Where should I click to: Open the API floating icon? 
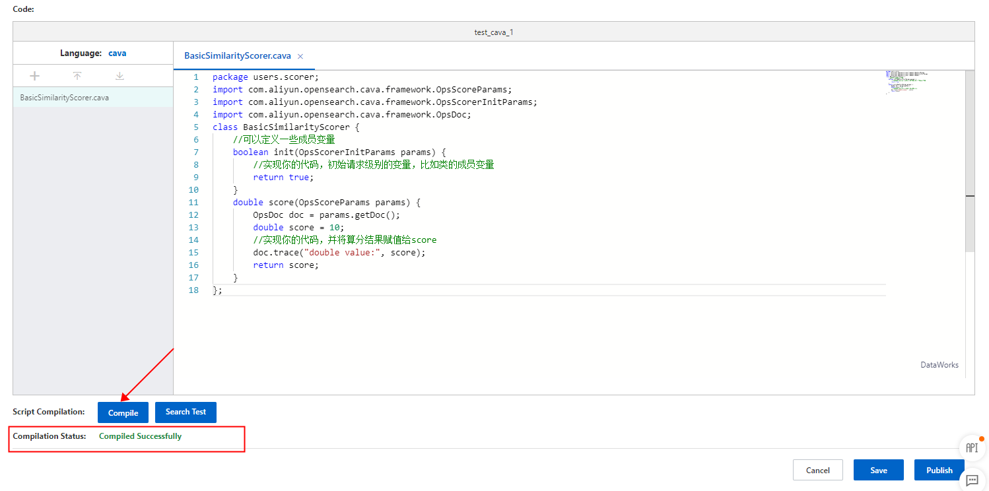point(972,447)
